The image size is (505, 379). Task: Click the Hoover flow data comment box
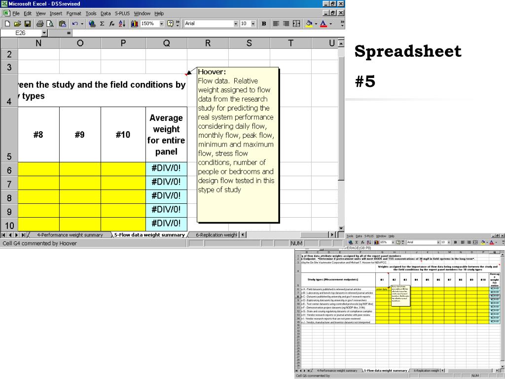click(238, 145)
